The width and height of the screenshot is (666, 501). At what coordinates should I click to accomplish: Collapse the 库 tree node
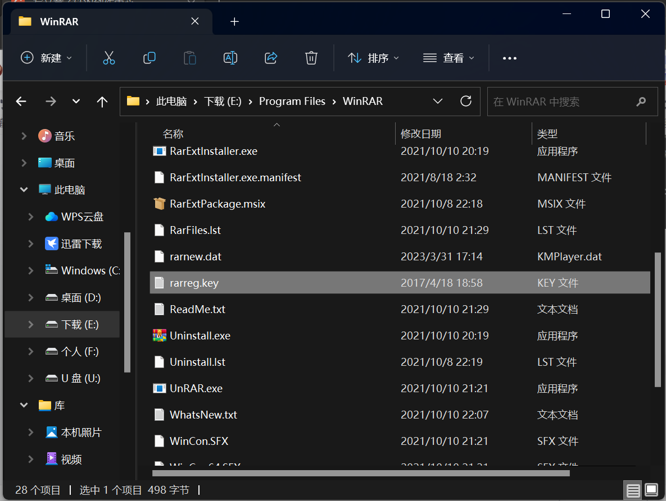tap(24, 405)
